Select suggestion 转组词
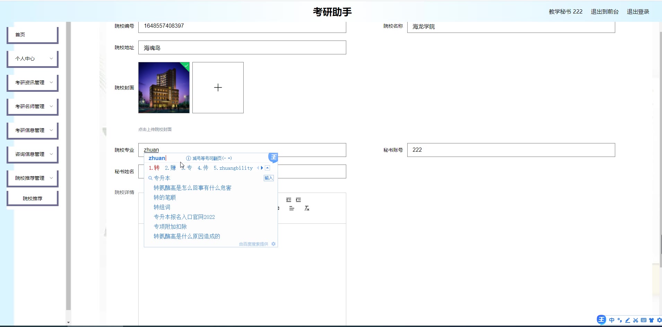 [162, 207]
